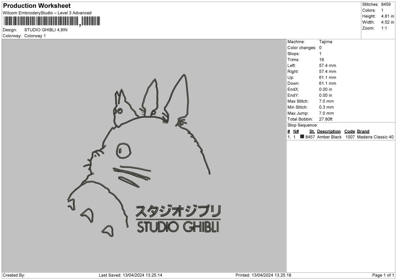This screenshot has height=280, width=397.
Task: Click the small Totoro on the head
Action: coord(120,108)
